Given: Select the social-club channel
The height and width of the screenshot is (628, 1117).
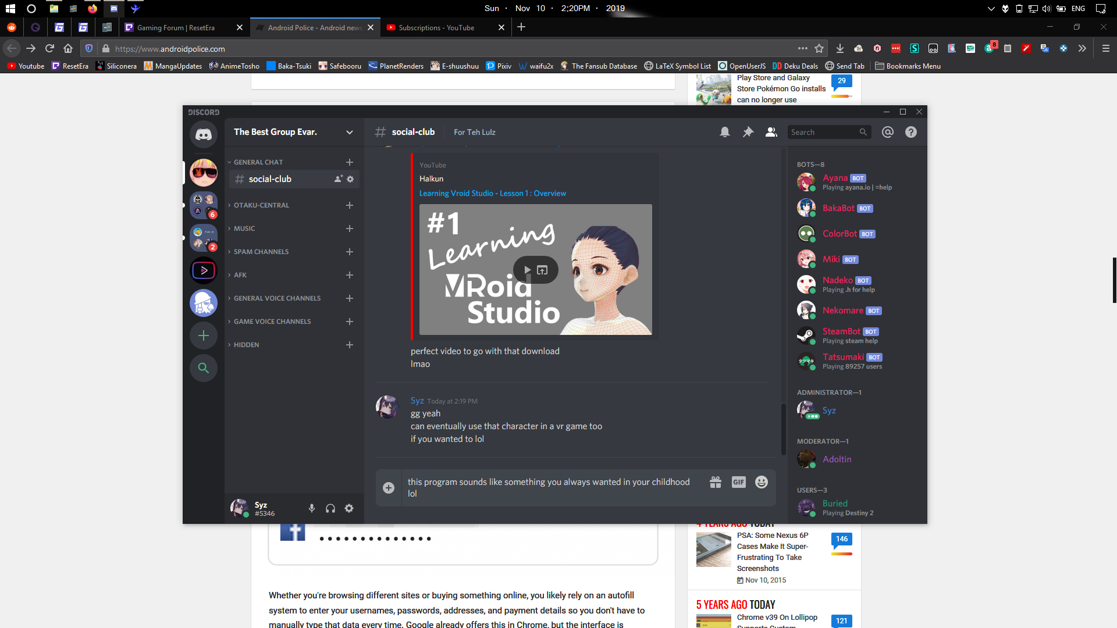Looking at the screenshot, I should 270,179.
